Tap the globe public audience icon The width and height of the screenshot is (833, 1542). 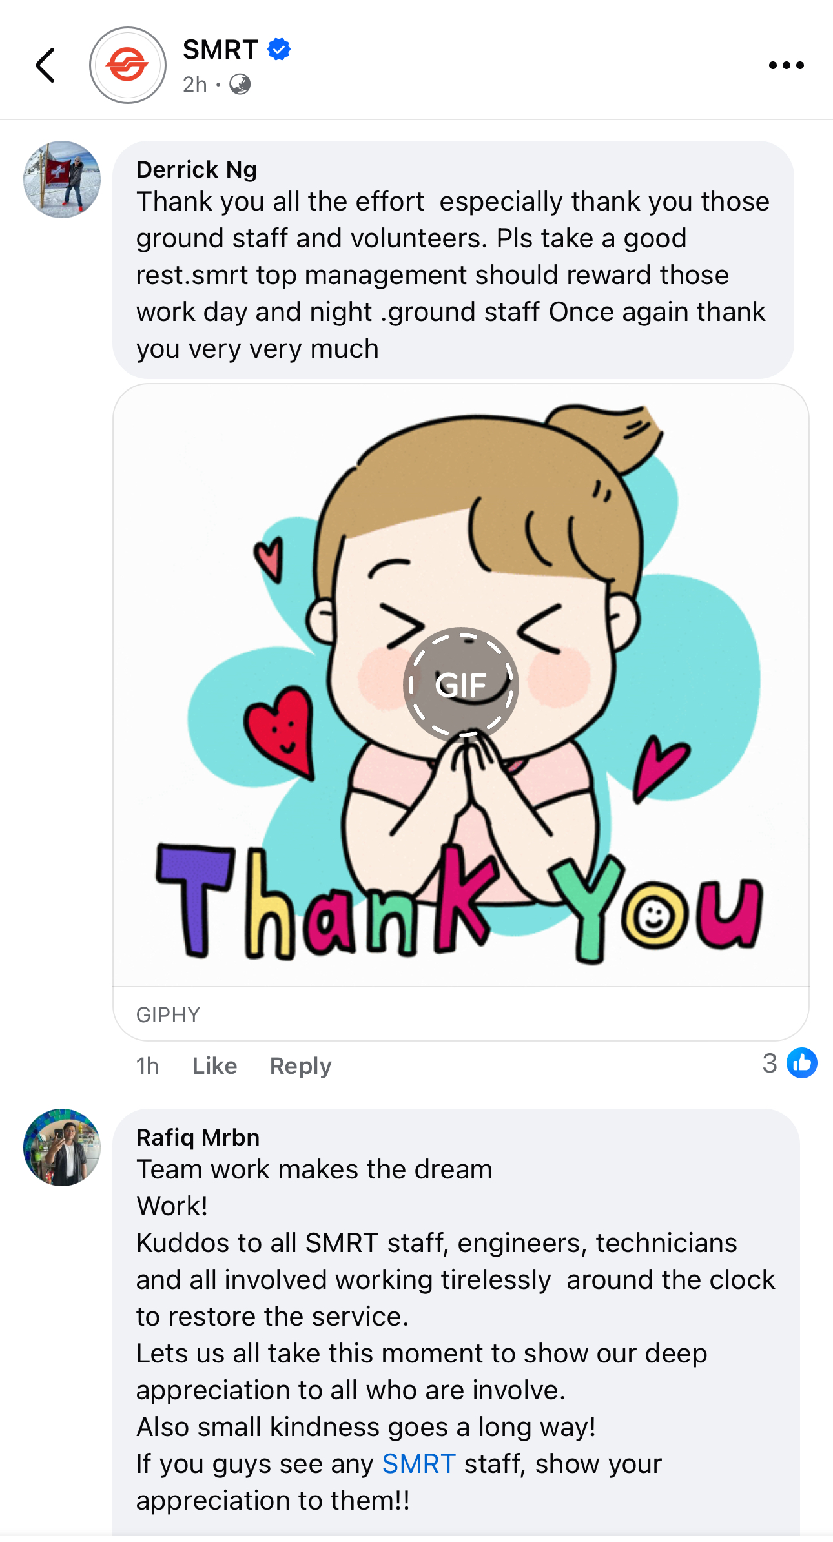click(x=240, y=85)
